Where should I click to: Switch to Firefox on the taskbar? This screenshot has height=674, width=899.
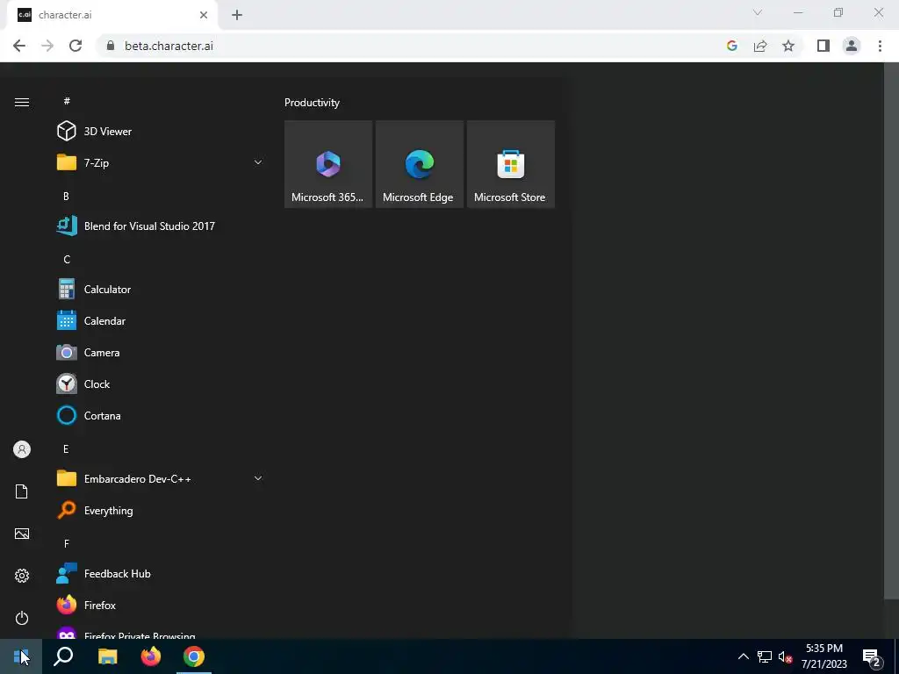coord(151,656)
